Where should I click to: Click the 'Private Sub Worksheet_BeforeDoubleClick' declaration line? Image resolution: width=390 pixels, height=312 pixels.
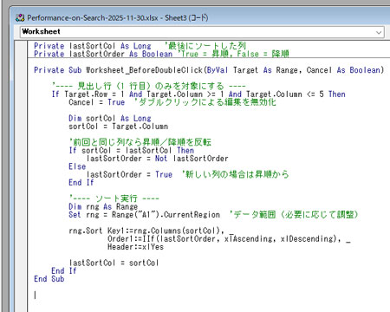coord(209,70)
